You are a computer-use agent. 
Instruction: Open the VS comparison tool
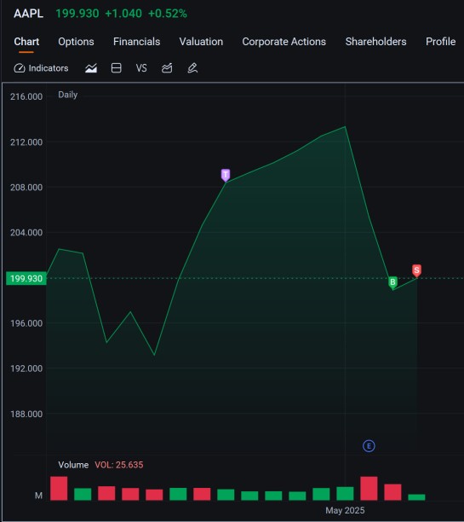(x=141, y=68)
